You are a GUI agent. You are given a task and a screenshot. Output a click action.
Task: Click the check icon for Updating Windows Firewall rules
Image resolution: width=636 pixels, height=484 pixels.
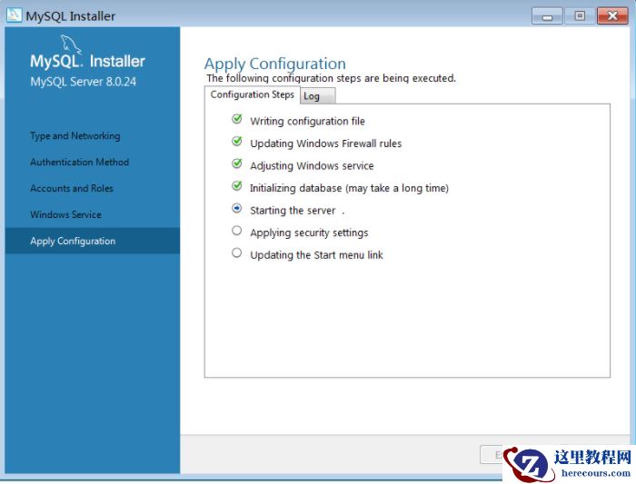pyautogui.click(x=237, y=142)
